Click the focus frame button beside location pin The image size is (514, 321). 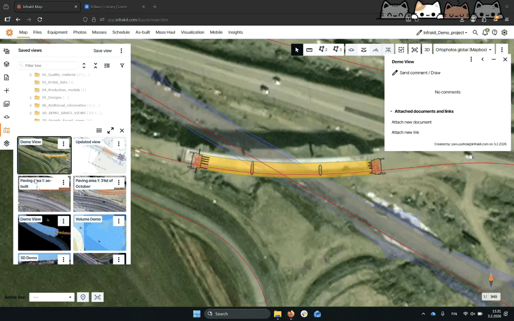(97, 297)
